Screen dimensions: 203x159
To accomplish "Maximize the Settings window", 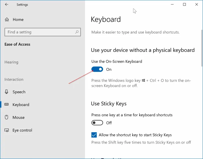I will [x=184, y=4].
